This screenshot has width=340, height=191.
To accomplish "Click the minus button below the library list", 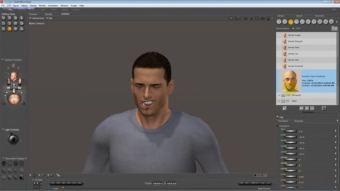I will (x=312, y=108).
